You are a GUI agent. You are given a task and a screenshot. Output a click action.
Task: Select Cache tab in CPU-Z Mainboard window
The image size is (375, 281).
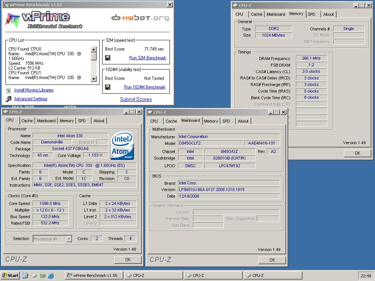click(171, 121)
